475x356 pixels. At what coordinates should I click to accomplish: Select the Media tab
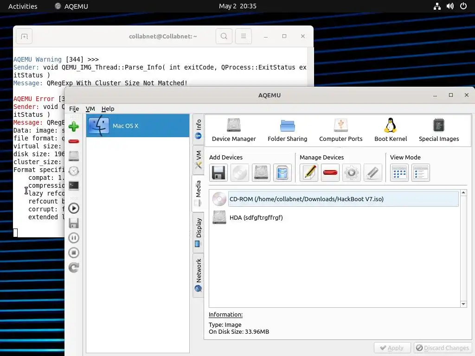click(198, 193)
